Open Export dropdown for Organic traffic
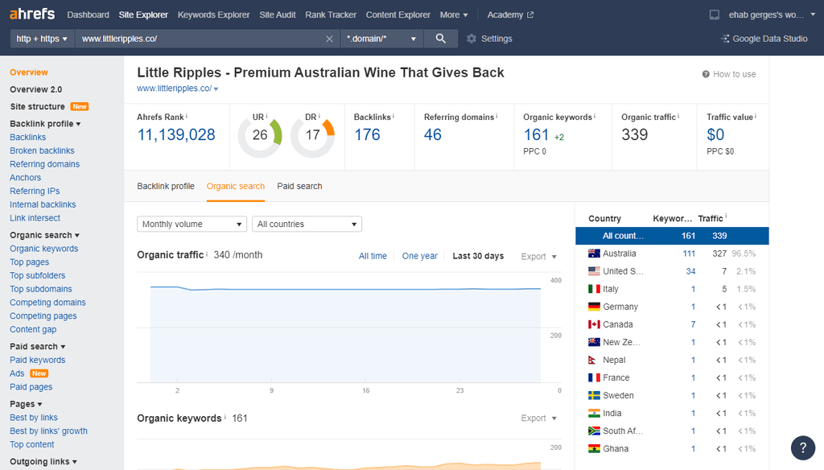The image size is (824, 470). click(538, 257)
